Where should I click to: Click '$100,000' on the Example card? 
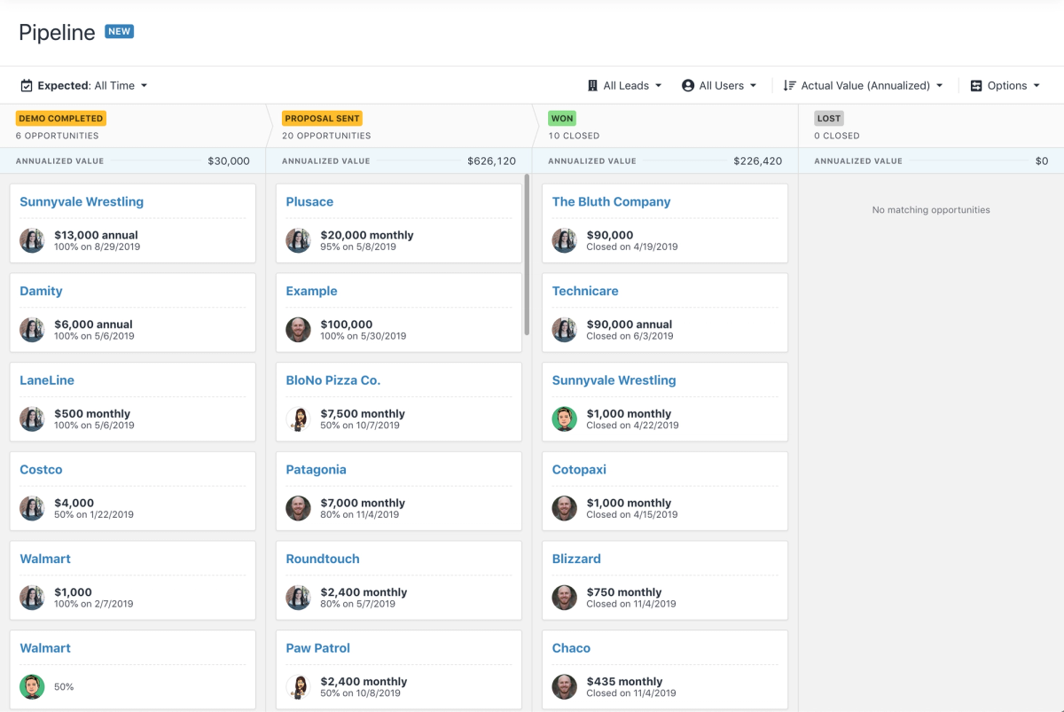tap(347, 325)
